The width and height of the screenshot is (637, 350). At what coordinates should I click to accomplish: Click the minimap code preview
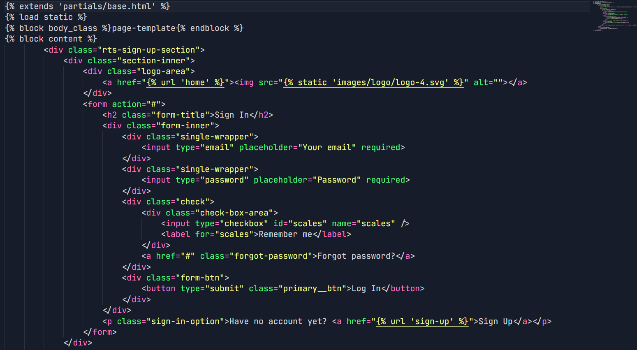pos(614,16)
